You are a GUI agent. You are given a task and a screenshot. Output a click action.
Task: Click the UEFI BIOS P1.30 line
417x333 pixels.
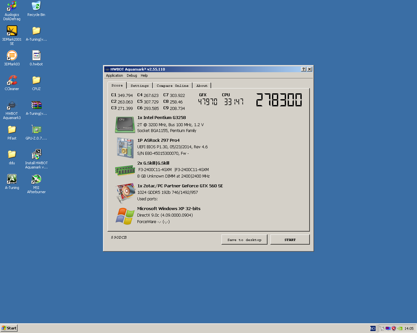[172, 147]
